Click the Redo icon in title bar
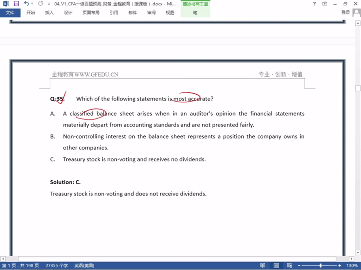Viewport: 361px width, 270px height. (40, 4)
